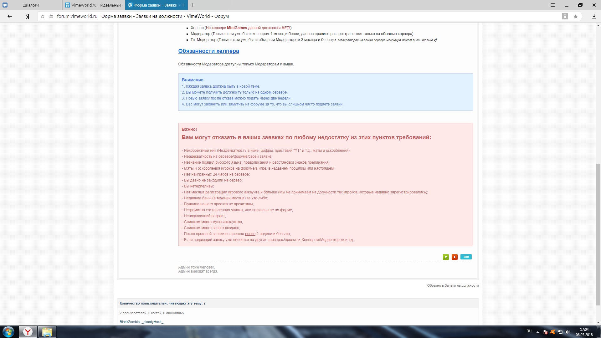Open BlackZombie user profile

[x=129, y=322]
